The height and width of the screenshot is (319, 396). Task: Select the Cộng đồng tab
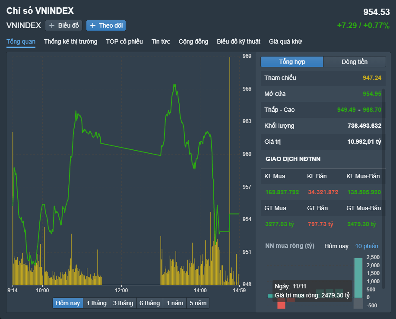(x=193, y=41)
